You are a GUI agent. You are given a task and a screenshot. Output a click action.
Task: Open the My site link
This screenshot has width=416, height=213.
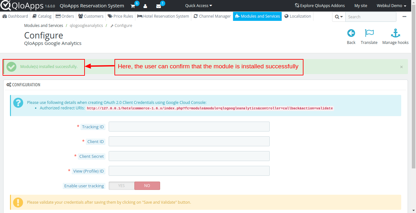coord(361,6)
